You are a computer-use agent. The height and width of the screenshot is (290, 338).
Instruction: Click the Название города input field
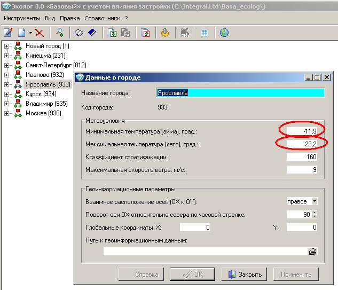click(x=240, y=92)
